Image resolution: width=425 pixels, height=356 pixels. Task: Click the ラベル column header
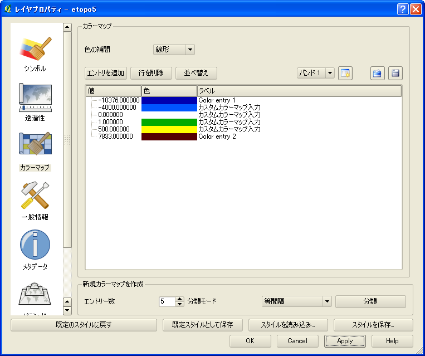click(x=299, y=90)
